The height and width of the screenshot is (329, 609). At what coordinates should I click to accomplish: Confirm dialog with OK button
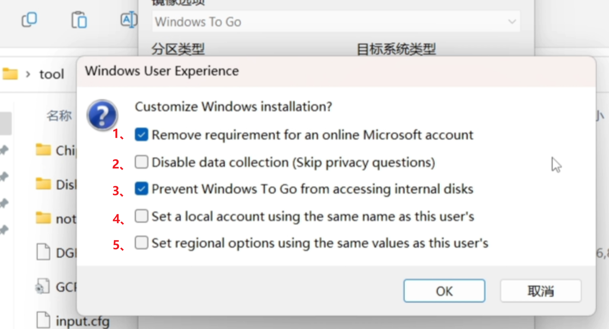click(x=444, y=291)
